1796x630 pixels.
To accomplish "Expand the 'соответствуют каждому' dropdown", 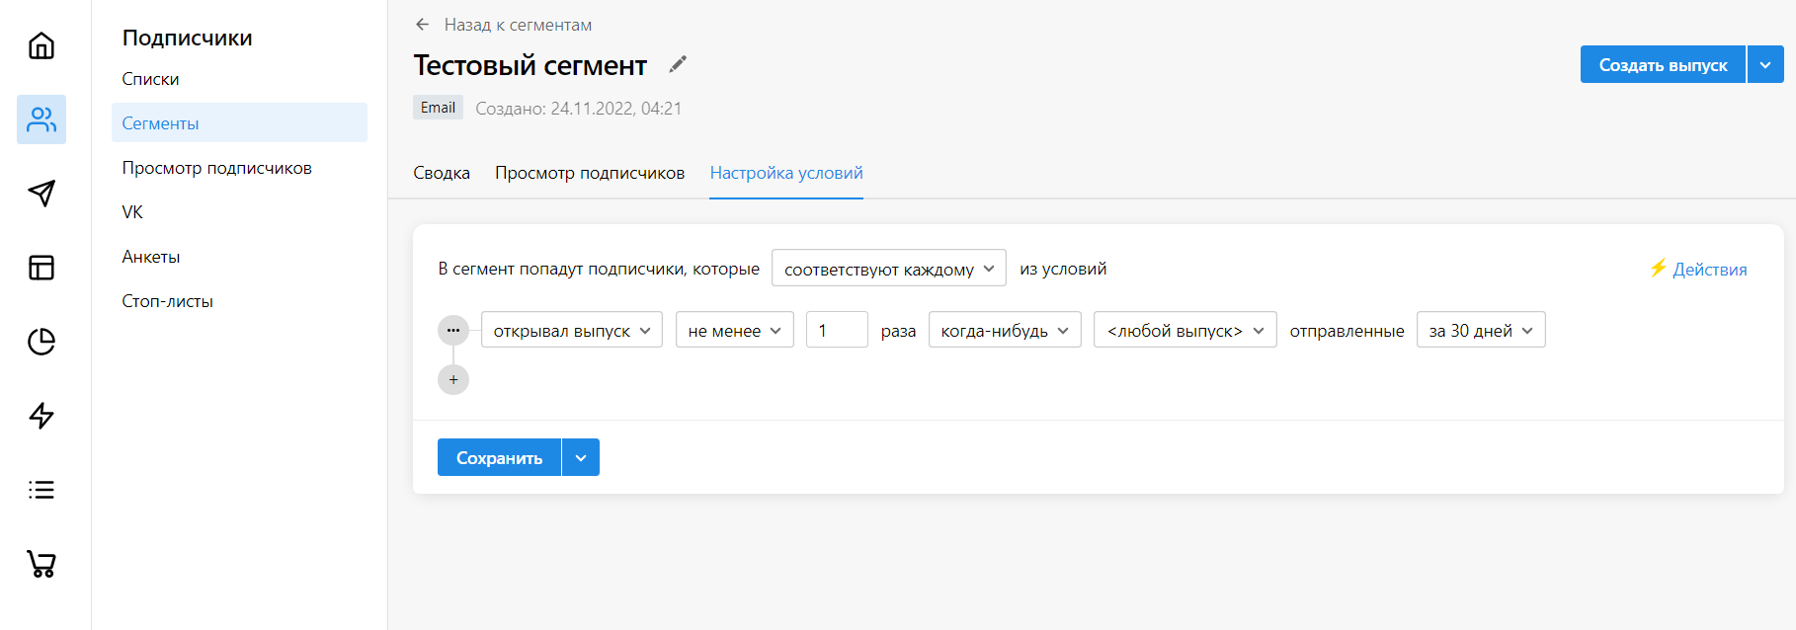I will click(x=888, y=269).
